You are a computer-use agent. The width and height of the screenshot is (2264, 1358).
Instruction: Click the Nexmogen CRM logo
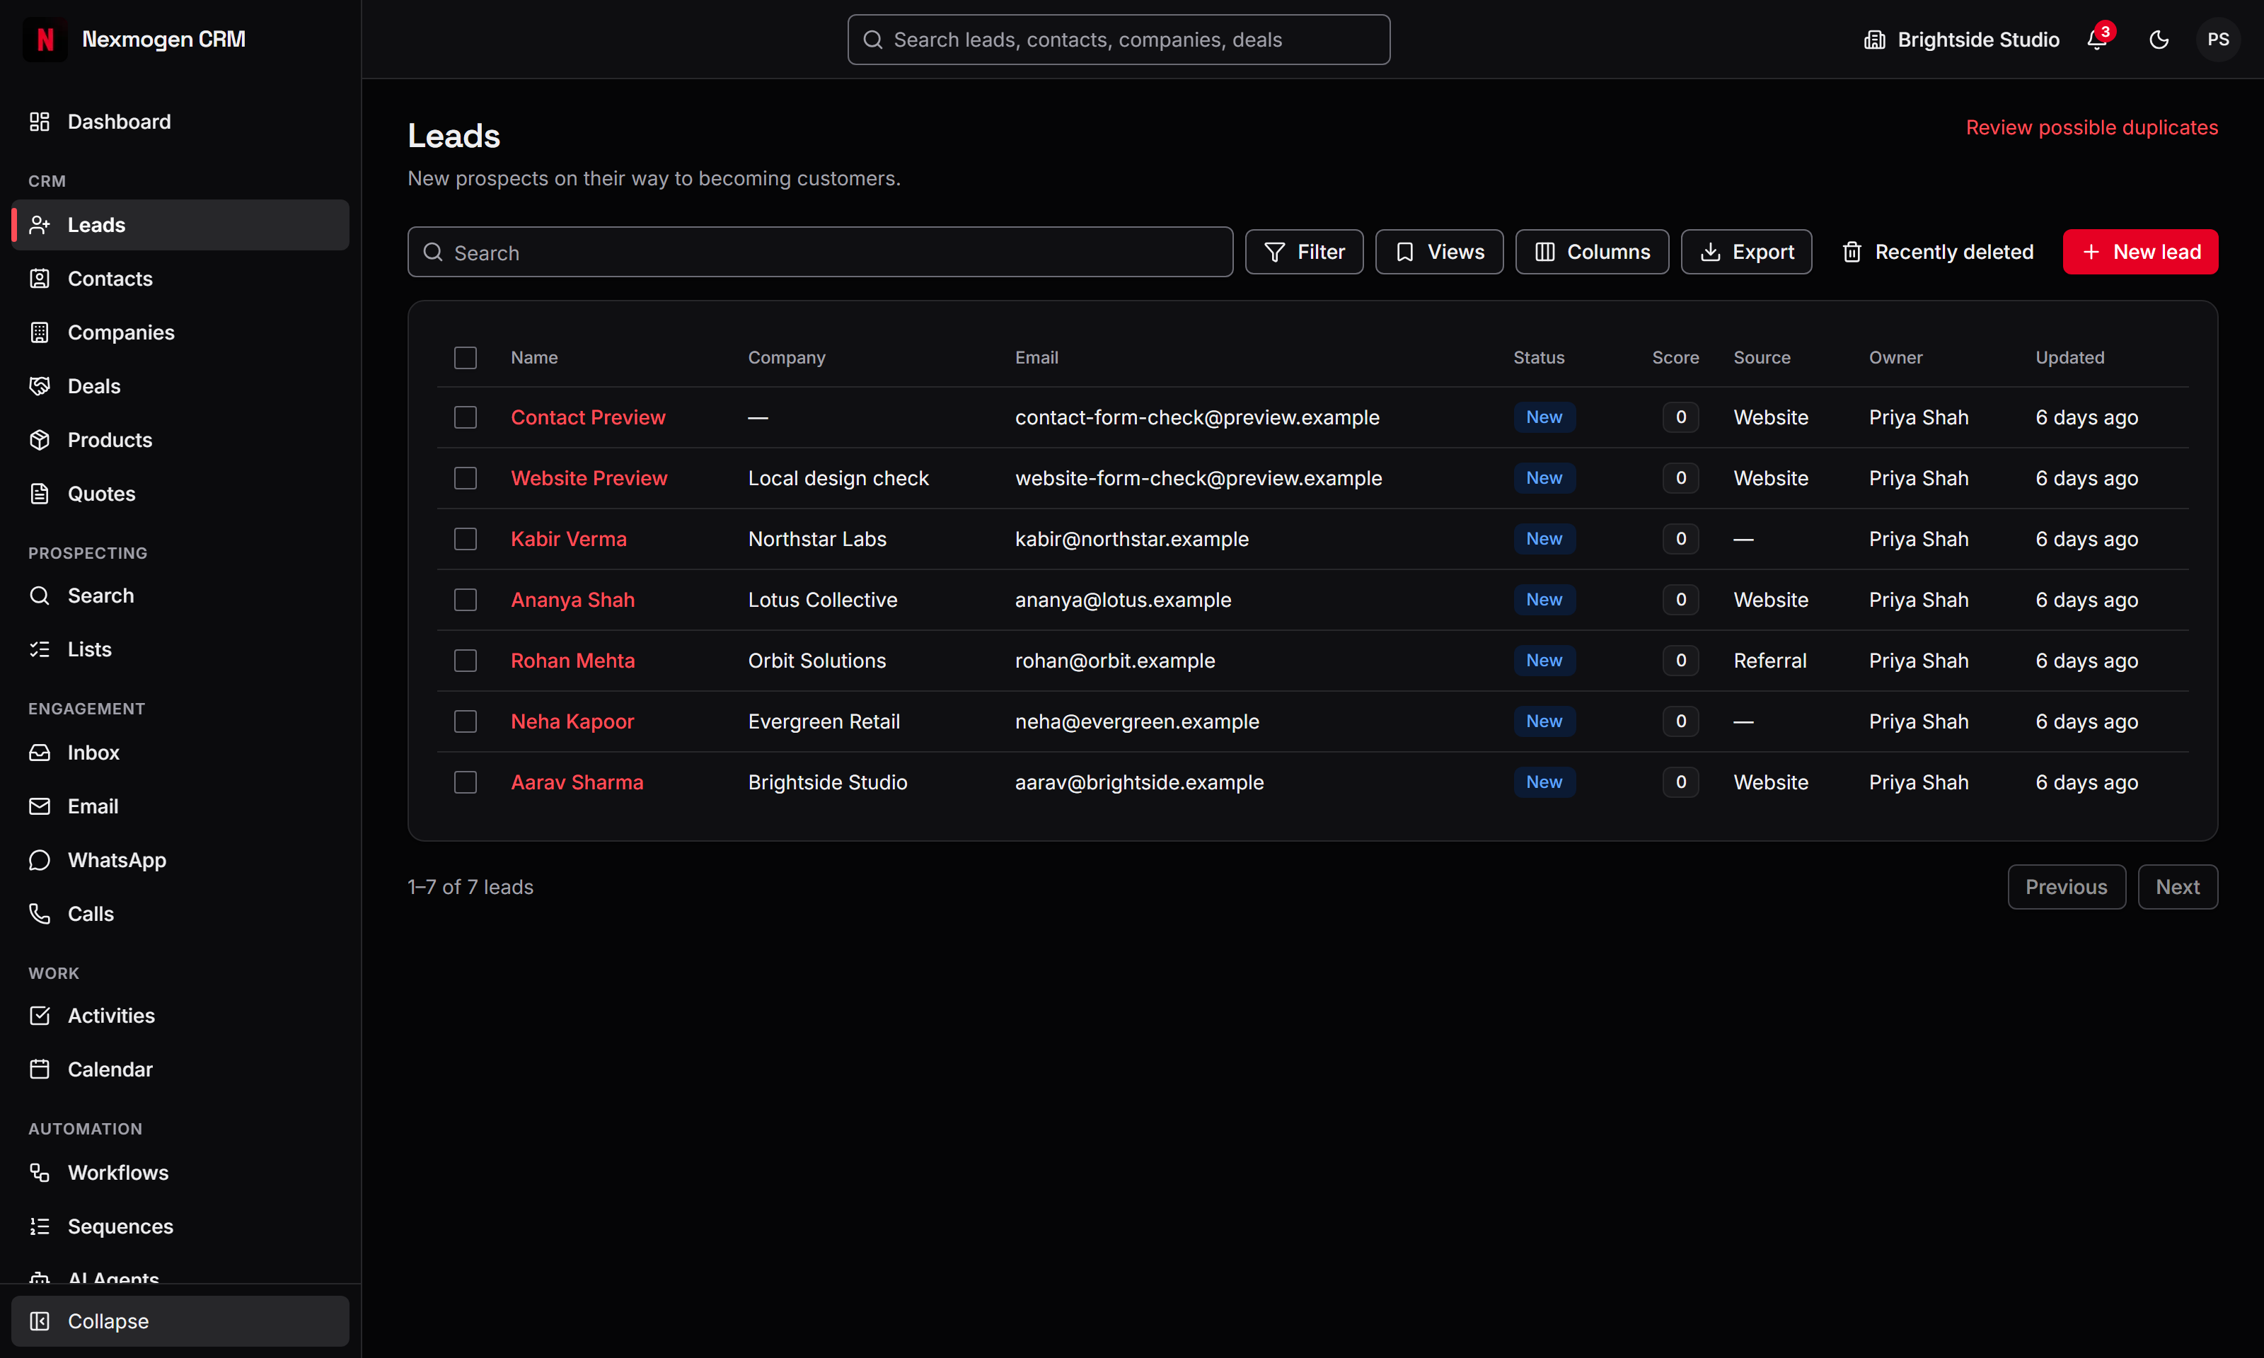coord(45,40)
